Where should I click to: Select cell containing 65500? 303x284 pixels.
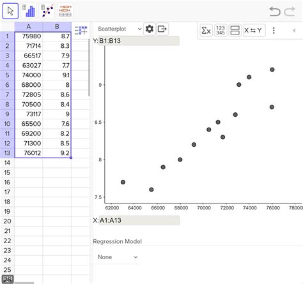click(x=29, y=124)
